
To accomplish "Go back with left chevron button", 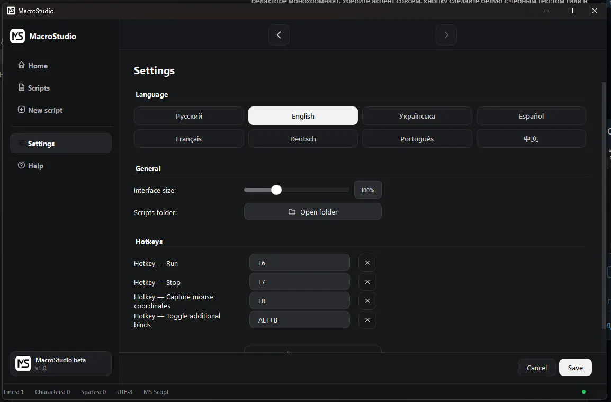I will (x=279, y=35).
